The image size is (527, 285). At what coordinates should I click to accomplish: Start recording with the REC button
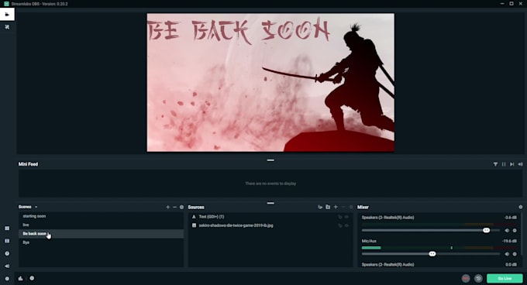(466, 279)
